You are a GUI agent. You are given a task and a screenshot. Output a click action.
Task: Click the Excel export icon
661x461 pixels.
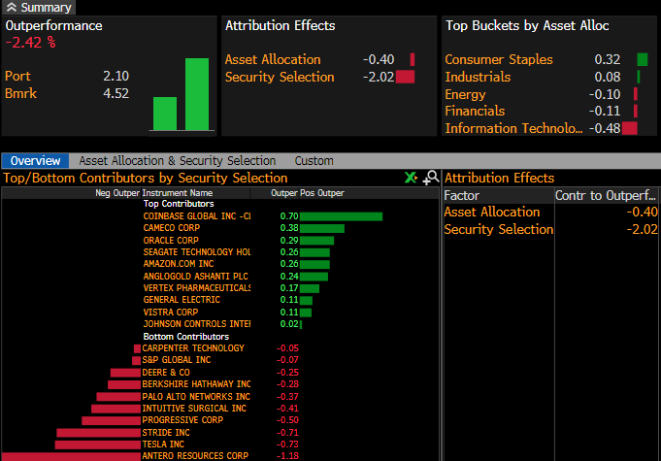click(x=412, y=178)
